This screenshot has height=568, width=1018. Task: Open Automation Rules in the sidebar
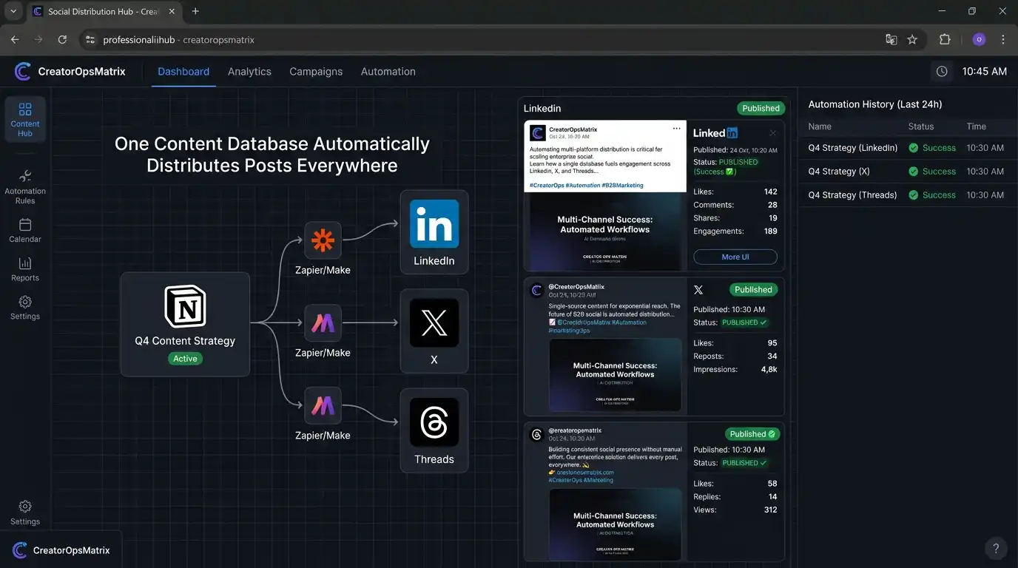(25, 186)
